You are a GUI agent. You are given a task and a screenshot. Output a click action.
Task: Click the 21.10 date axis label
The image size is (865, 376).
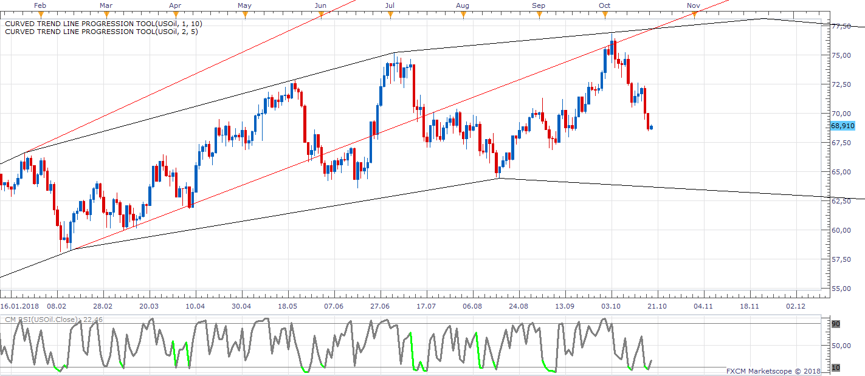point(657,306)
